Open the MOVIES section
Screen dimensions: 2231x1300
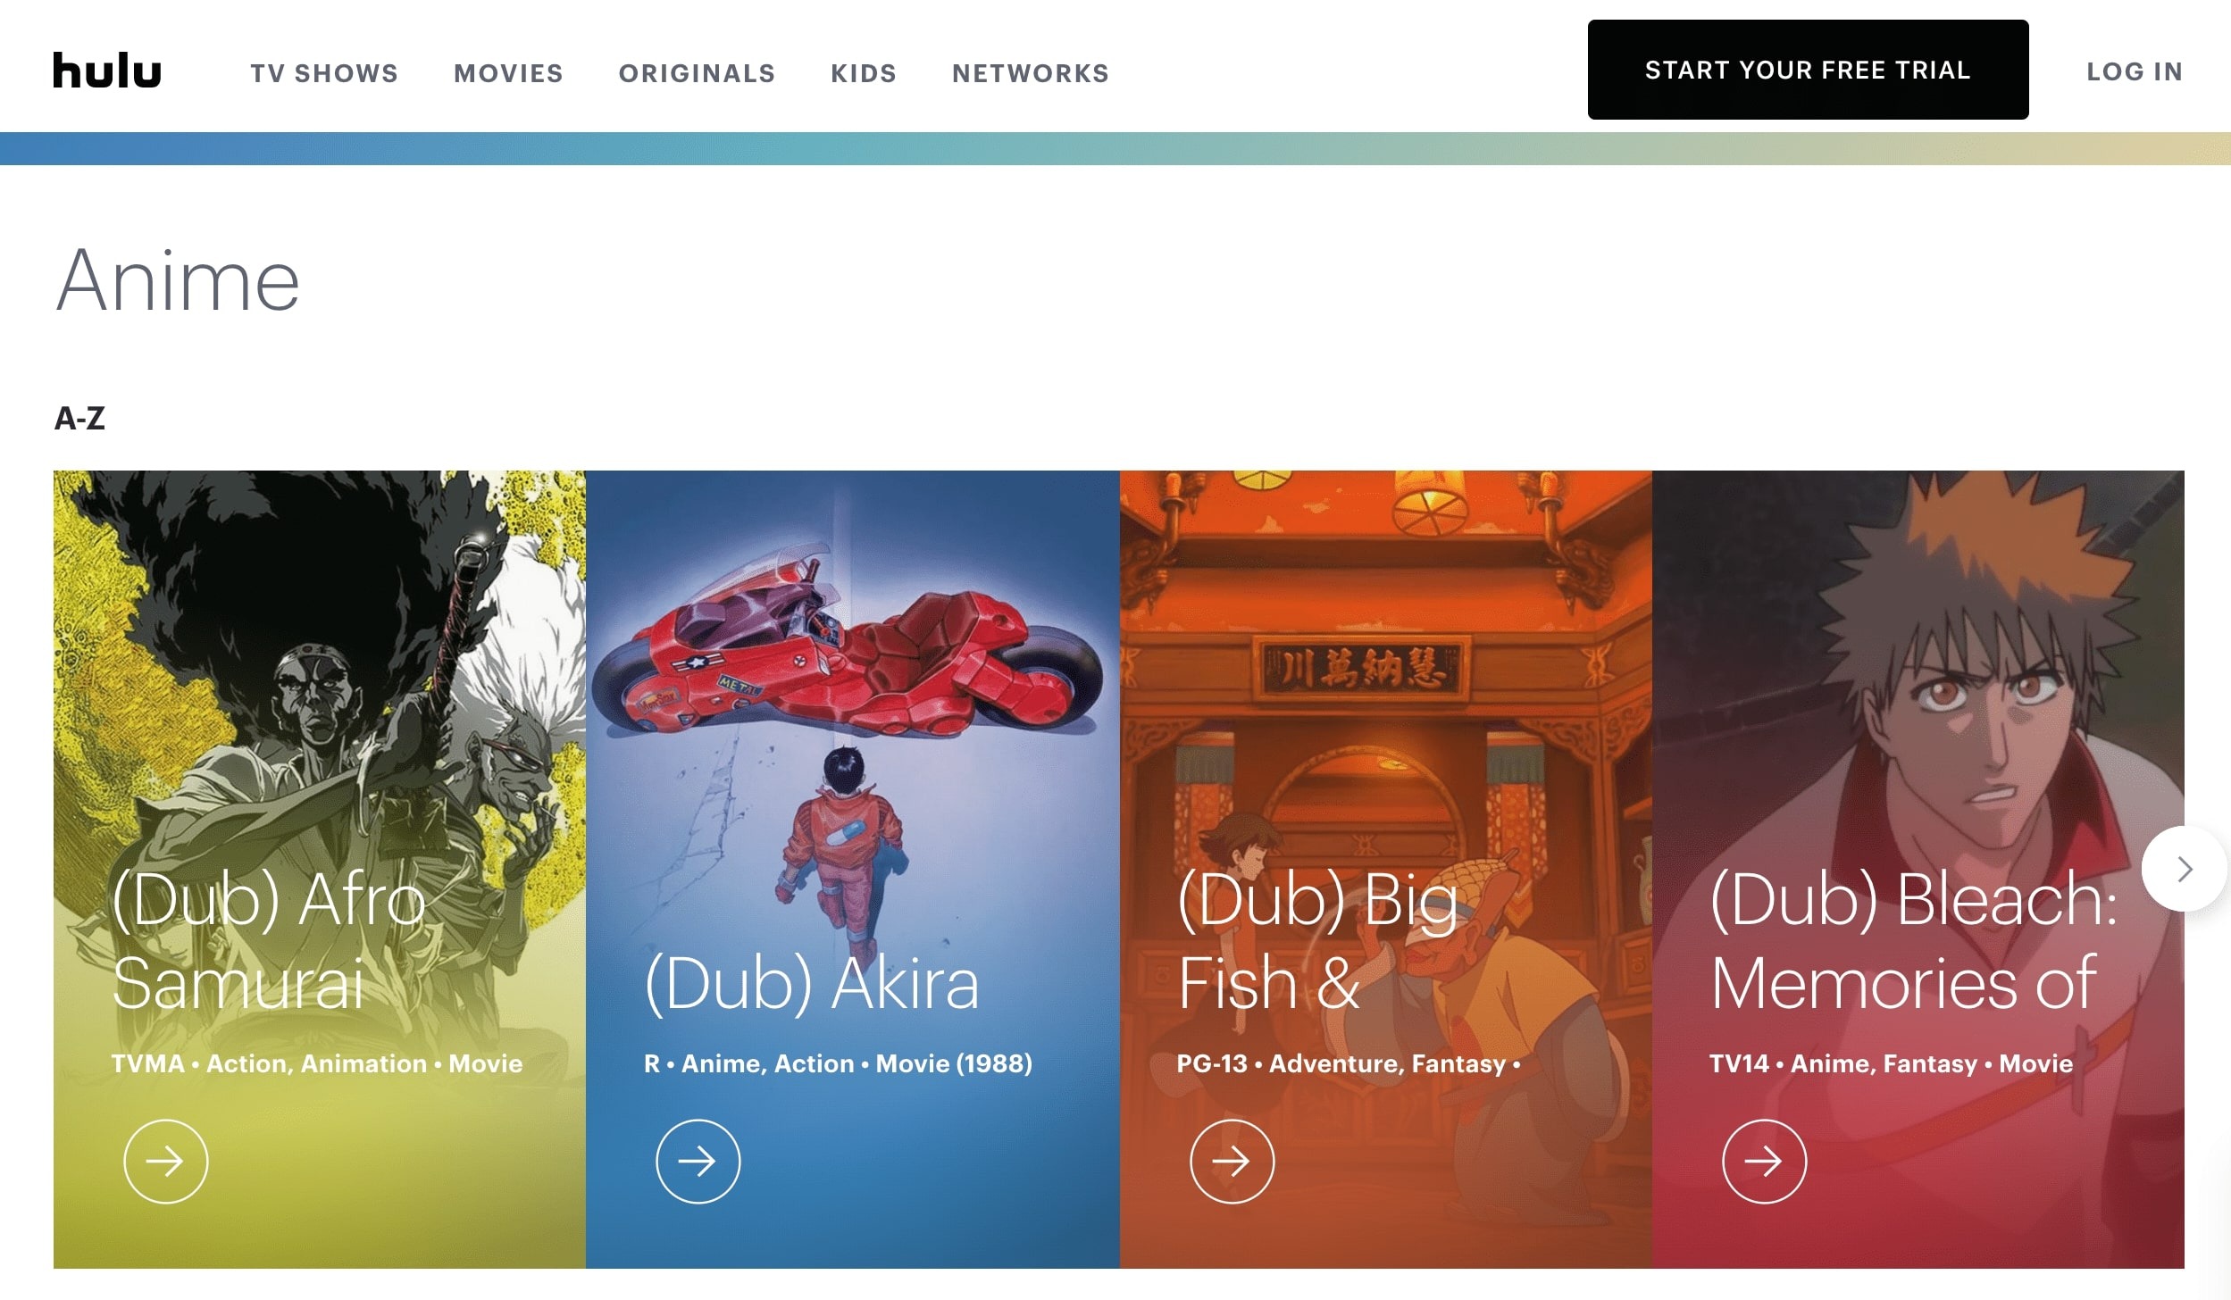(x=507, y=73)
